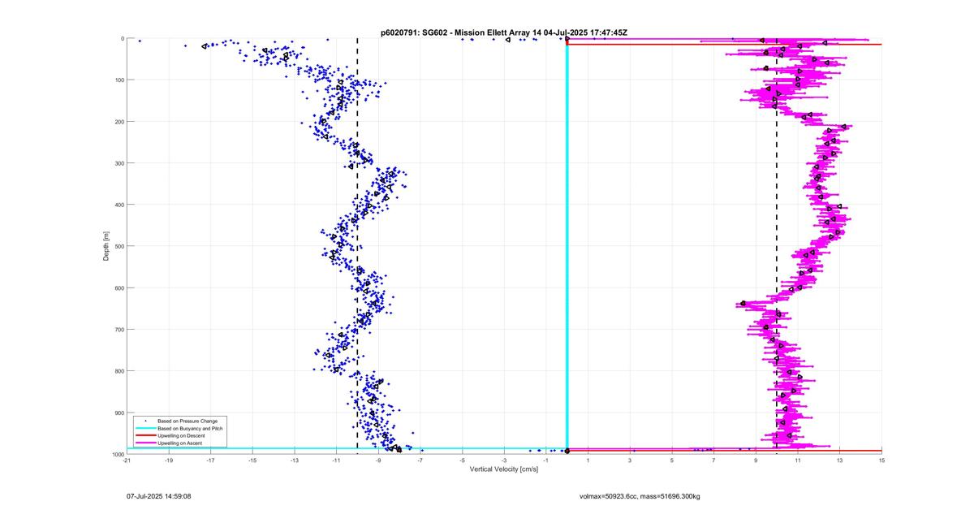974x510 pixels.
Task: Click the y-axis tick label '100'
Action: coord(119,80)
